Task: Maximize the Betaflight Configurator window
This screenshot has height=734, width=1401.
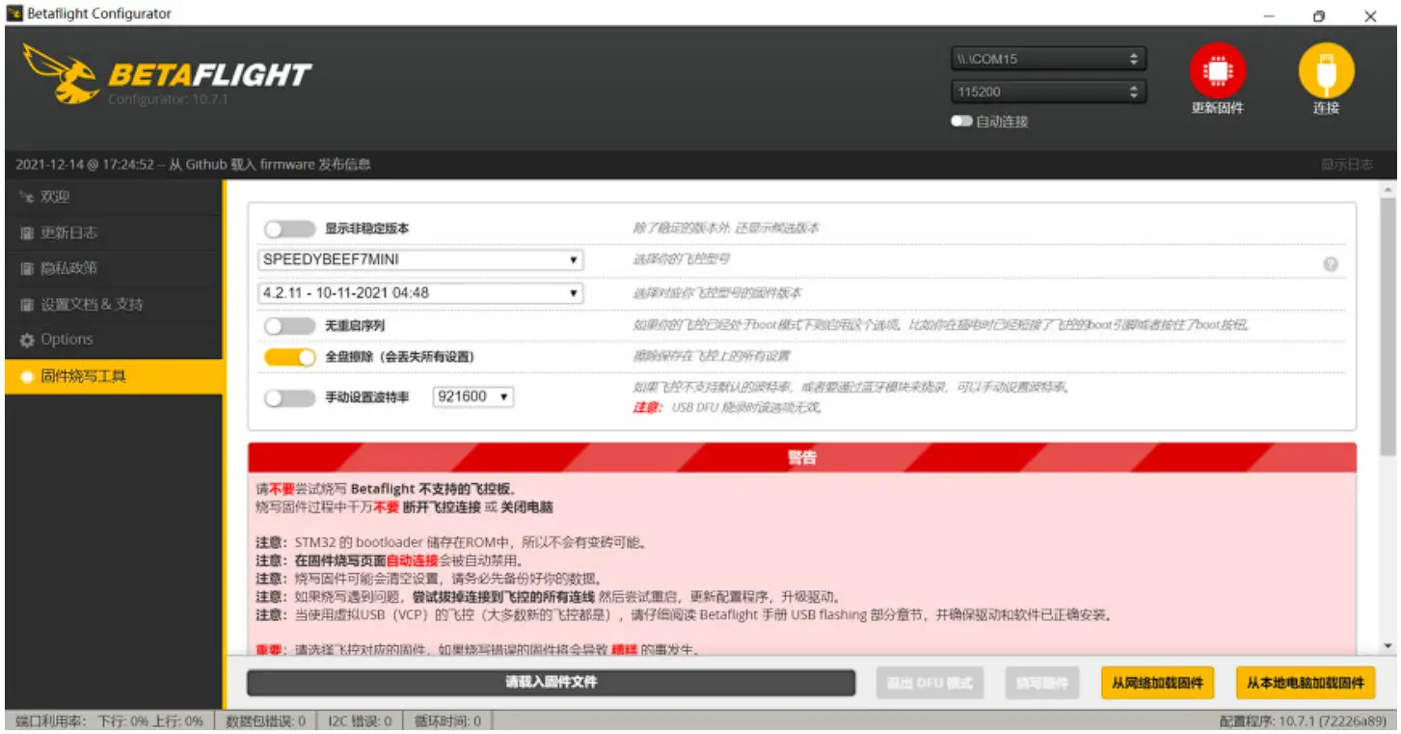Action: 1319,15
